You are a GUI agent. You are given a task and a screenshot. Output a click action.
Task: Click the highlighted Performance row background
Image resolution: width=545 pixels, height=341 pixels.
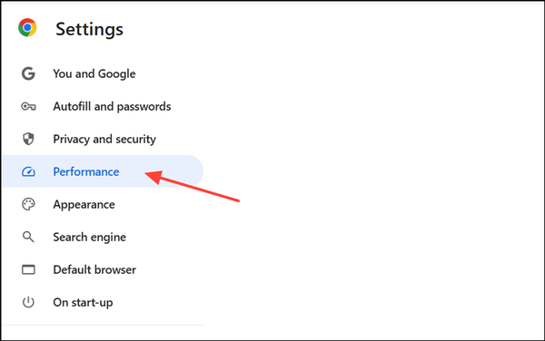pos(103,171)
